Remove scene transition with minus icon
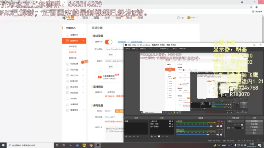This screenshot has height=148, width=264. [x=238, y=125]
